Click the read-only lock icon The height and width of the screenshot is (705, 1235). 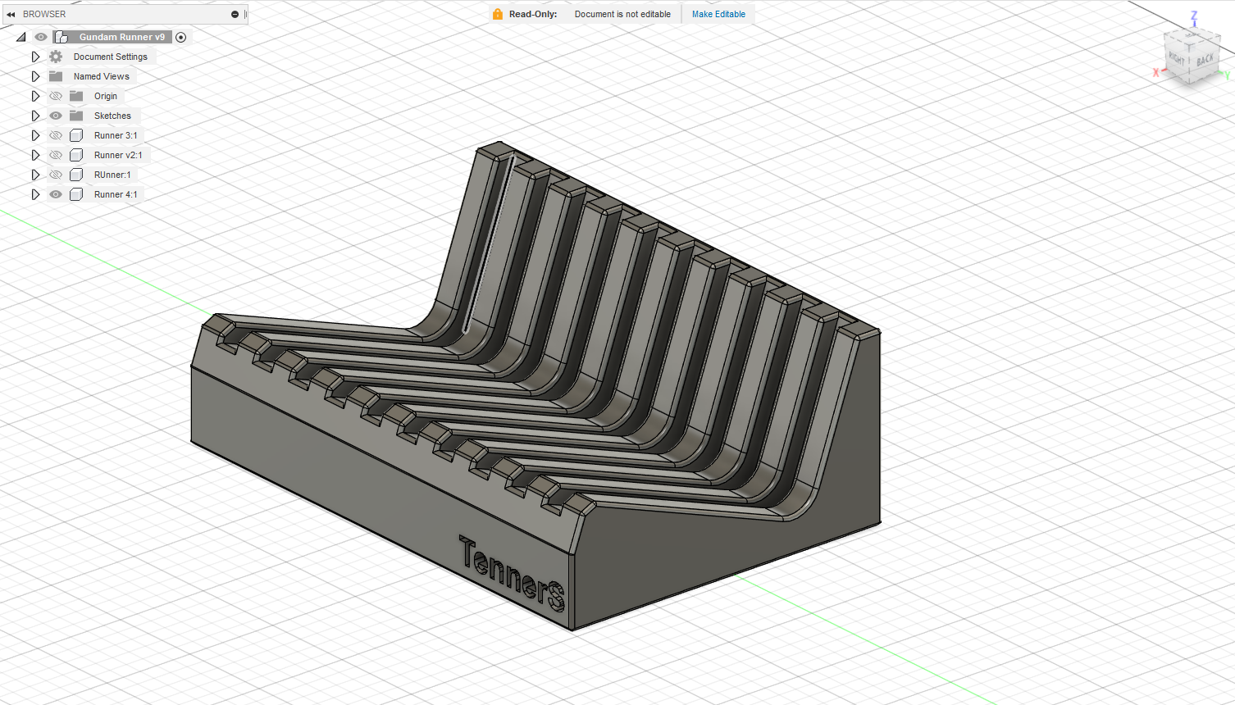click(x=498, y=14)
